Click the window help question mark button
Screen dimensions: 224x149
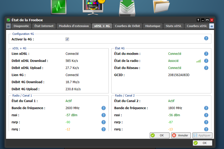198,20
